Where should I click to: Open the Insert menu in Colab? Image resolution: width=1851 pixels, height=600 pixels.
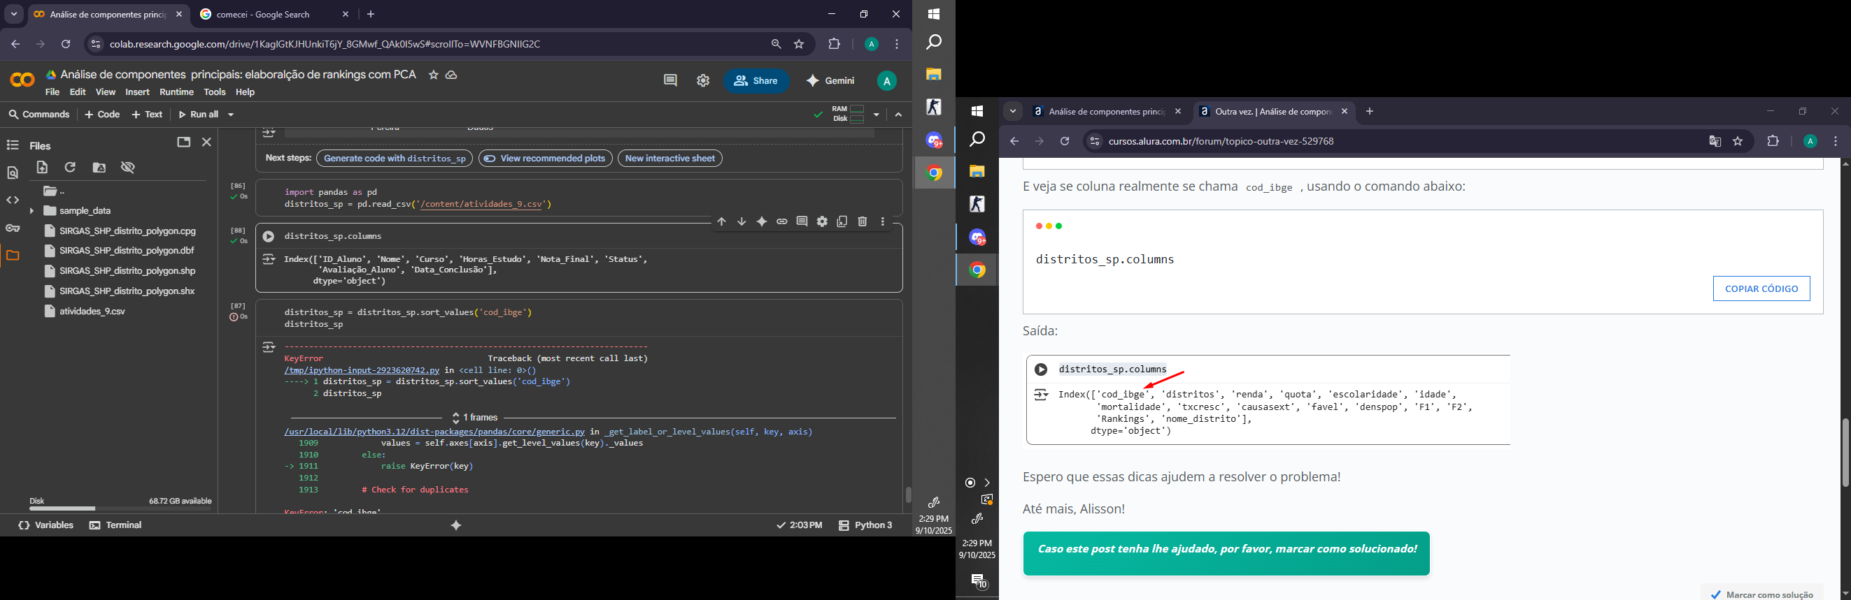point(137,93)
